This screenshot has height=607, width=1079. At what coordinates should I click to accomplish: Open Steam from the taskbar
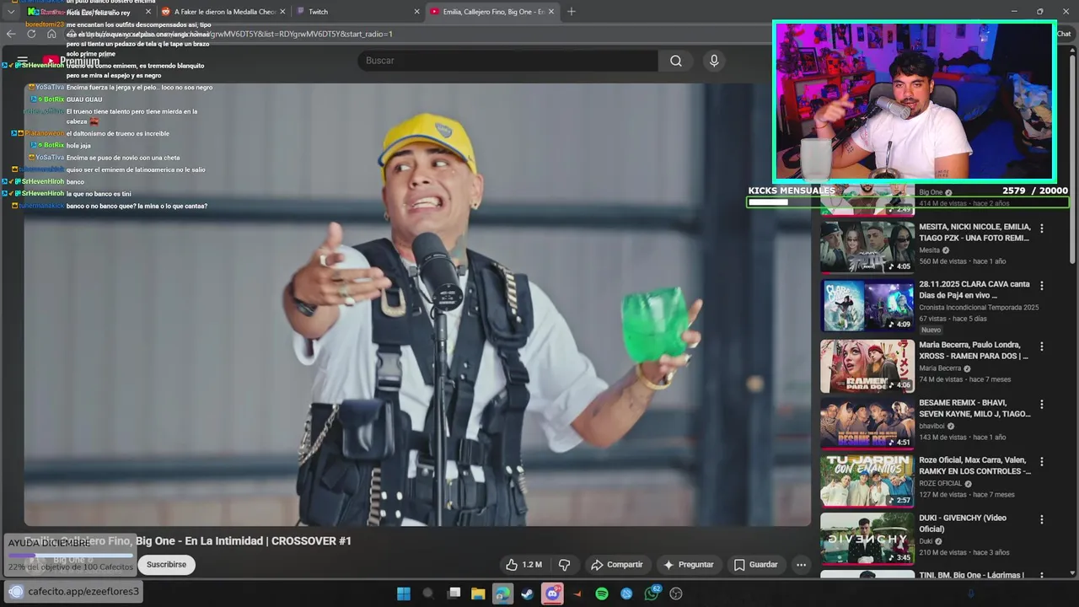click(528, 594)
